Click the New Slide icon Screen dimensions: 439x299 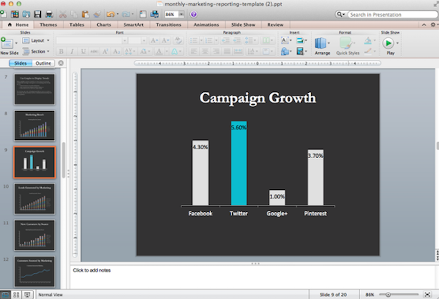click(x=9, y=44)
